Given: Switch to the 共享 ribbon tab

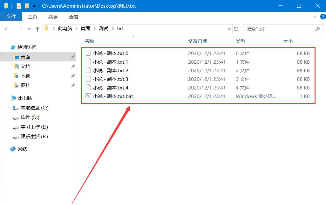Looking at the screenshot, I should point(53,17).
